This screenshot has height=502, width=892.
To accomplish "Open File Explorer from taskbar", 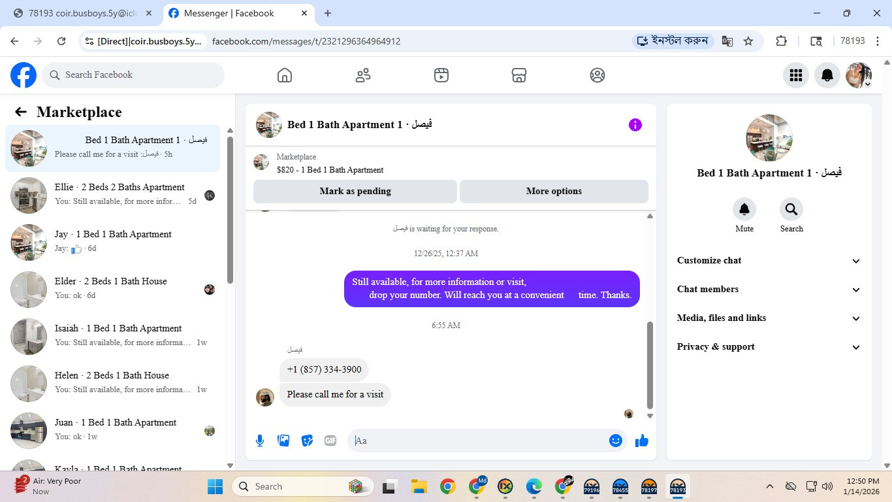I will (x=419, y=486).
